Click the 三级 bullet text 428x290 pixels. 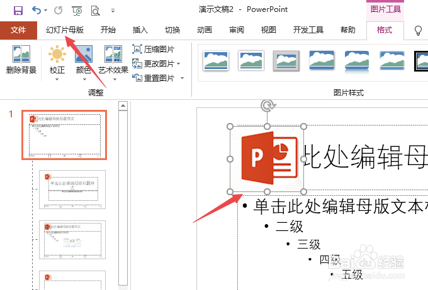pos(308,244)
